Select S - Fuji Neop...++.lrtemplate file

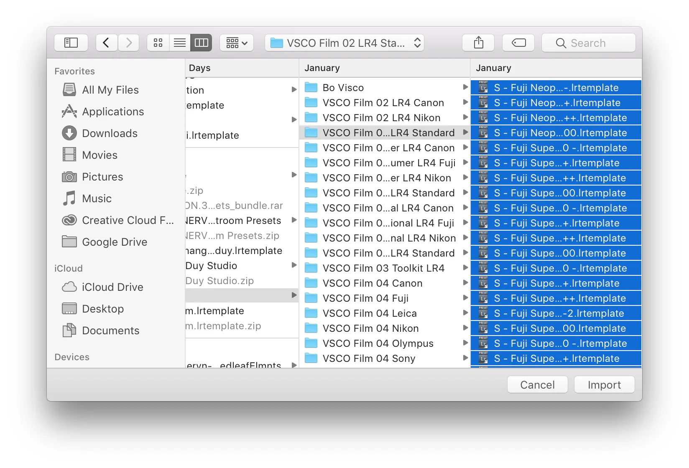pos(556,118)
